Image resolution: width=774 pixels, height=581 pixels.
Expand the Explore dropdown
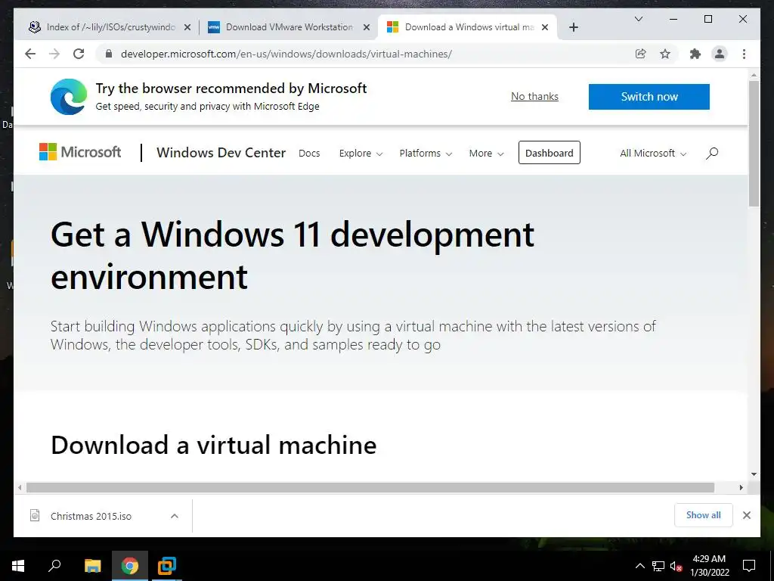361,153
